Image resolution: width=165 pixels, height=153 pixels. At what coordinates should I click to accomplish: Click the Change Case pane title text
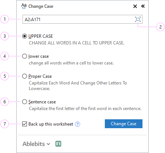[x=41, y=6]
